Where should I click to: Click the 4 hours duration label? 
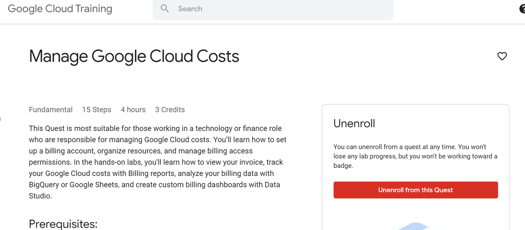pyautogui.click(x=133, y=110)
